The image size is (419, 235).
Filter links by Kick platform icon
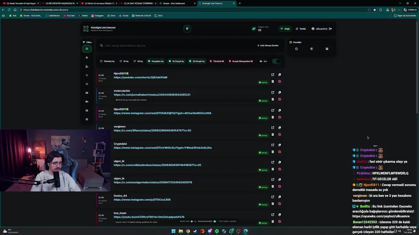[x=87, y=58]
